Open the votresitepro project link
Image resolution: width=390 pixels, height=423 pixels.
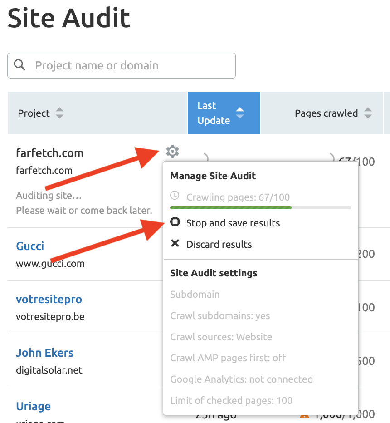[x=49, y=299]
